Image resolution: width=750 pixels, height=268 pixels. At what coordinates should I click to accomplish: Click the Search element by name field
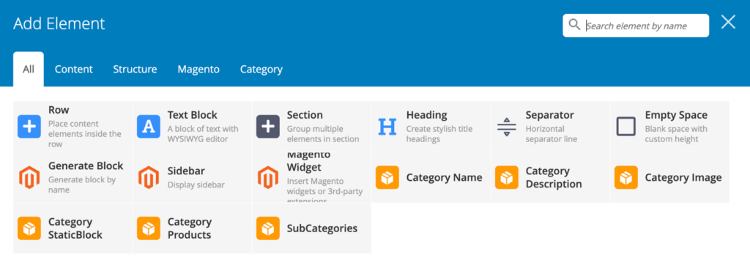[x=636, y=26]
